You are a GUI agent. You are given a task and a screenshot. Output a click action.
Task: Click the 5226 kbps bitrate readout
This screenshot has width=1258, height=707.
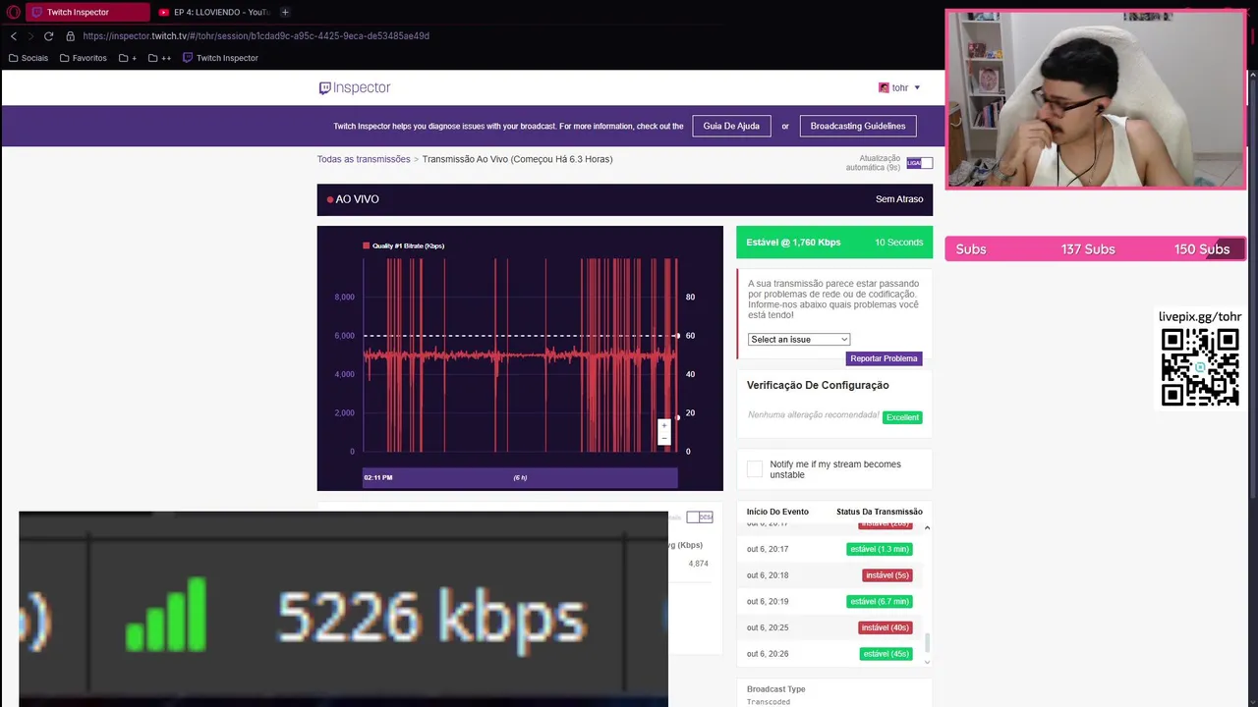(432, 618)
